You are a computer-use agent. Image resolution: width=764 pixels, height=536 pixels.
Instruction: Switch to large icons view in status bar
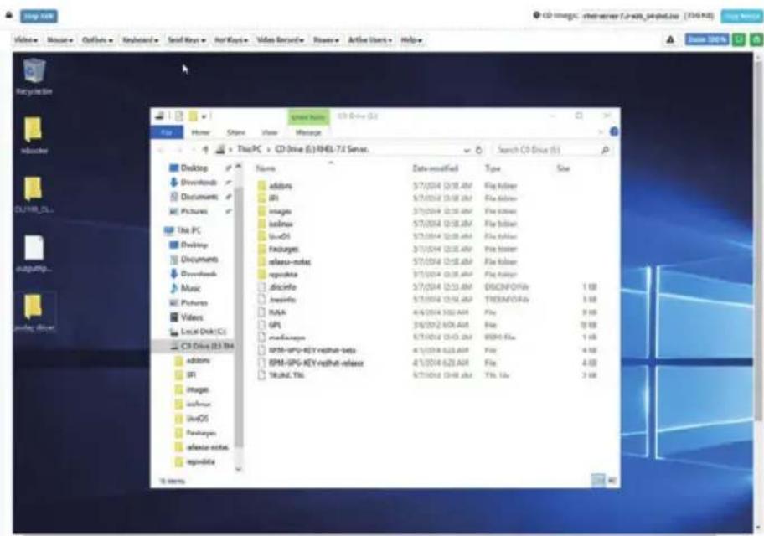pos(612,481)
